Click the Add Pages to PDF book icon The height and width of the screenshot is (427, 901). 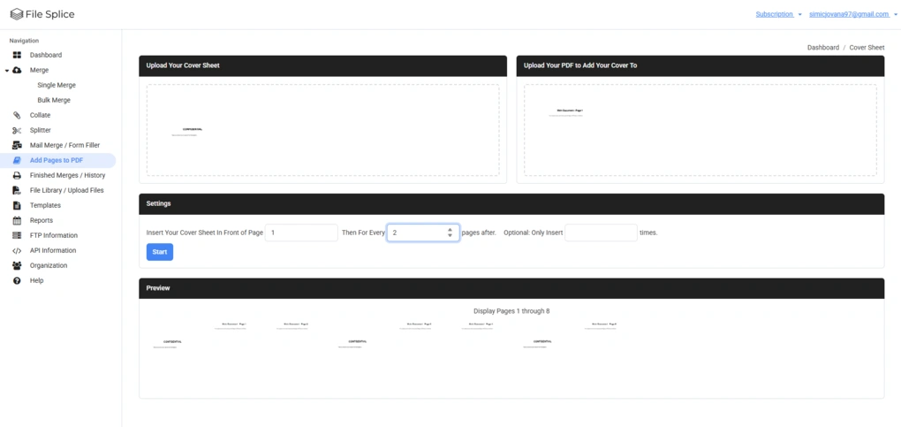[x=18, y=161]
